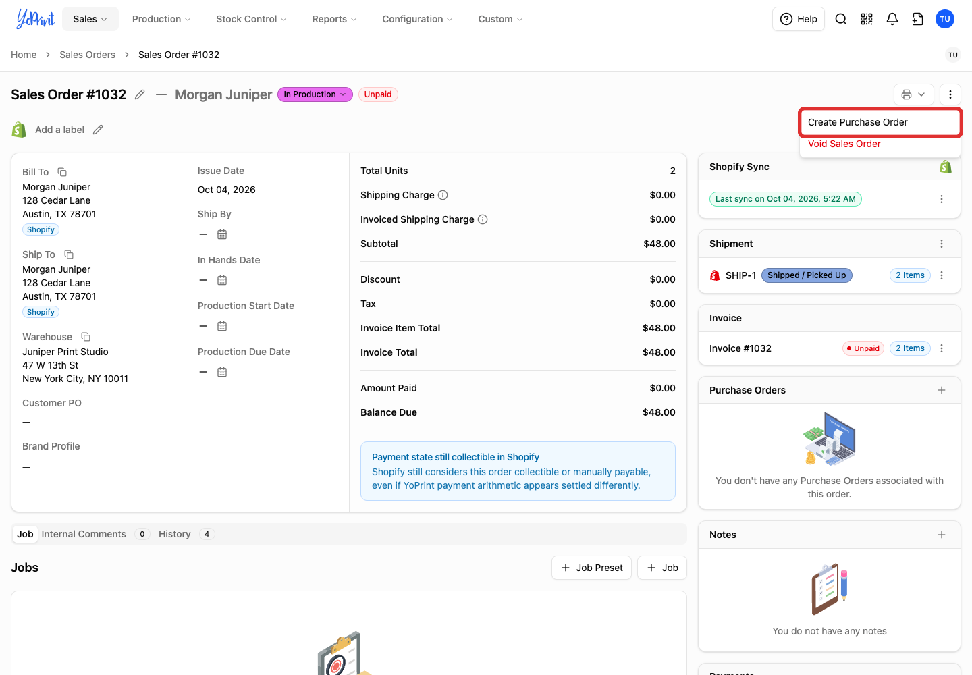Screen dimensions: 972x675
Task: Click the Help button
Action: click(799, 19)
